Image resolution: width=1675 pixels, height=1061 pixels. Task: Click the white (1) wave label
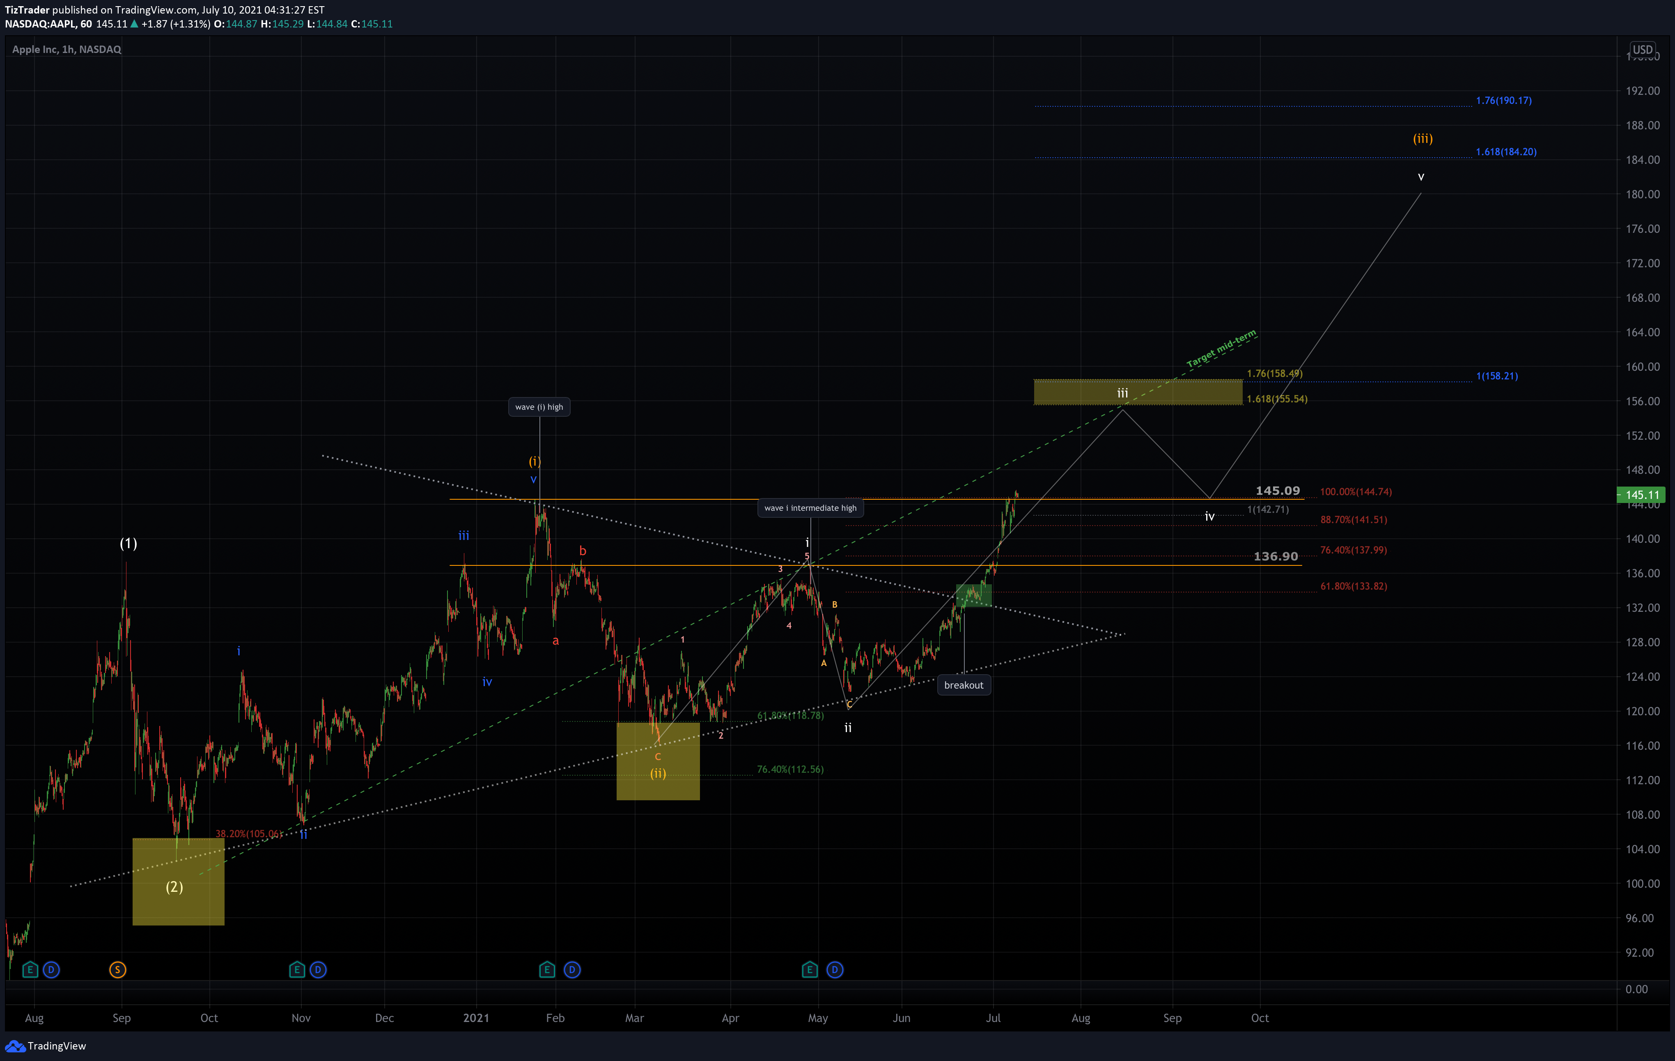[x=128, y=543]
